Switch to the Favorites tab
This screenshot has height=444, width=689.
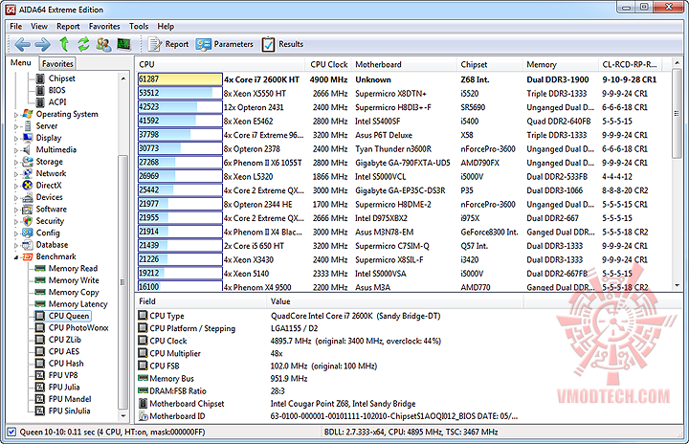[57, 64]
